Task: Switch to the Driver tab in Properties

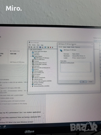Action: pos(65,47)
